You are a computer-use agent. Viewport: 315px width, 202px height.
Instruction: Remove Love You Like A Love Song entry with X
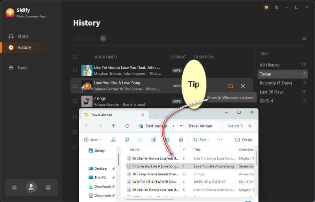(x=243, y=86)
